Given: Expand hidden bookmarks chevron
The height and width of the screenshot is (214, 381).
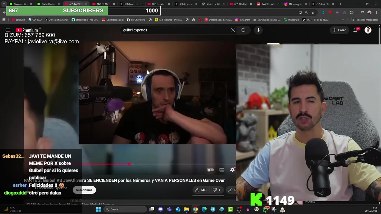Looking at the screenshot, I should tap(343, 20).
